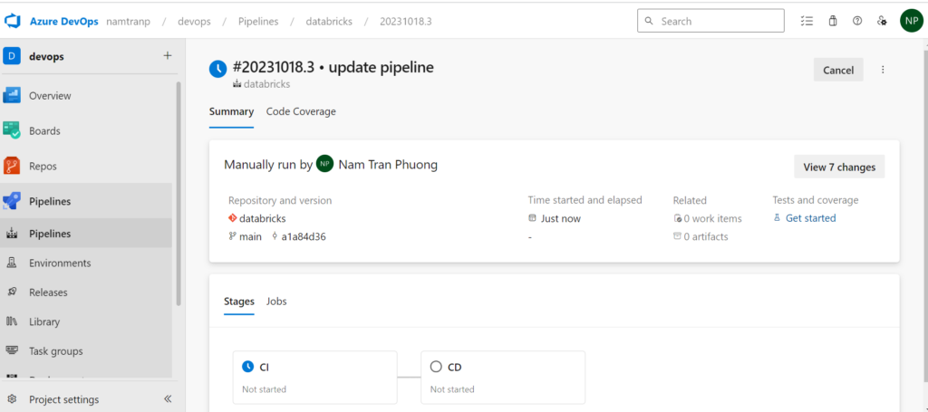Open the help question mark icon
928x412 pixels.
(857, 21)
